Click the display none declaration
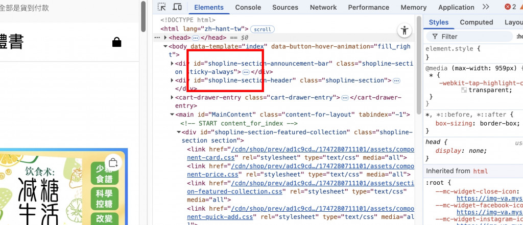This screenshot has height=225, width=523. (461, 151)
